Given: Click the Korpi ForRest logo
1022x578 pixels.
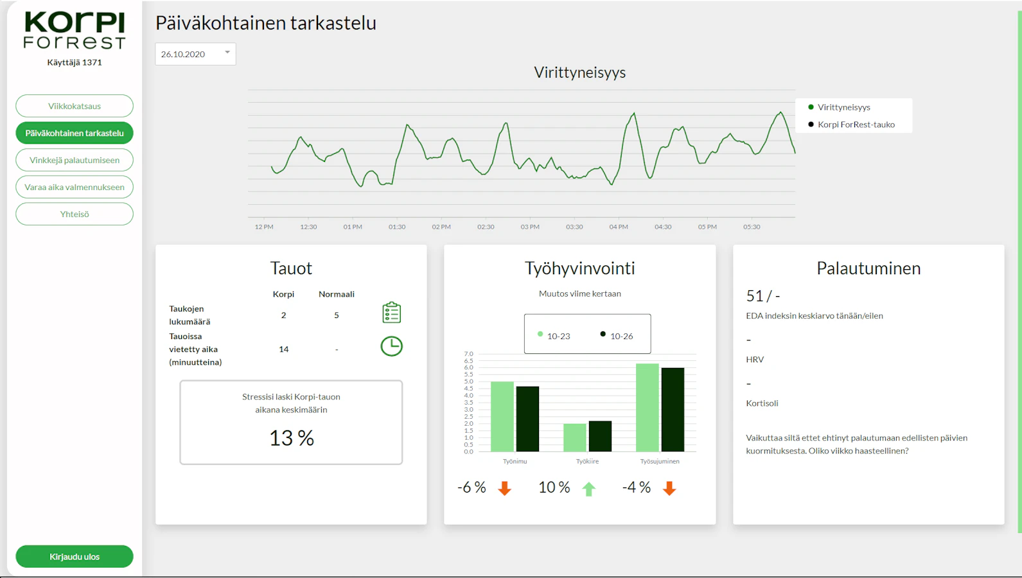Looking at the screenshot, I should point(75,31).
